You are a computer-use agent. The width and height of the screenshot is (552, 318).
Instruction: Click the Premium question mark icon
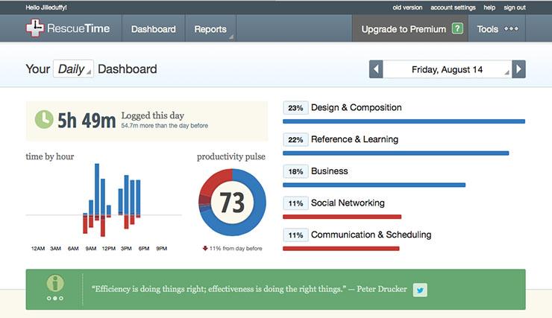[x=457, y=29]
